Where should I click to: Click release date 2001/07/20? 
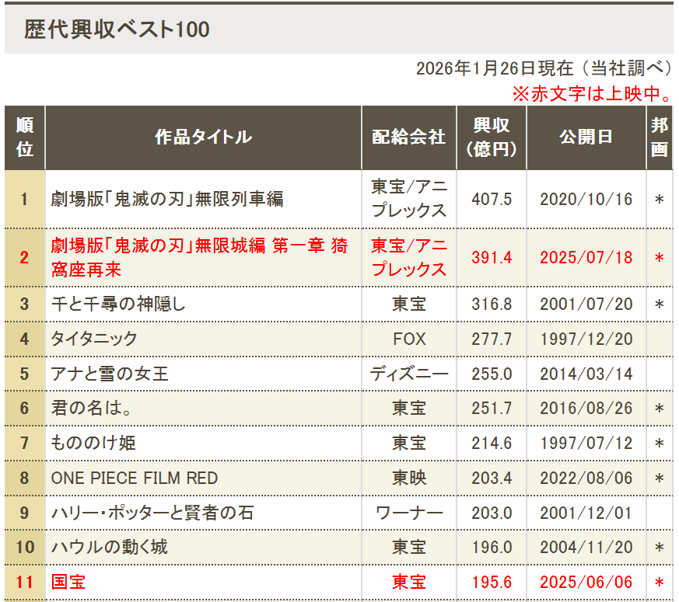[586, 304]
